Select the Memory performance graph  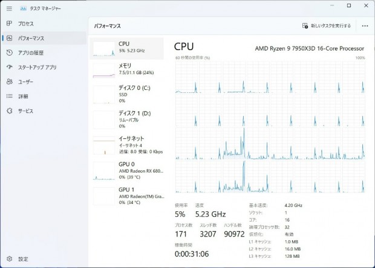(x=127, y=69)
